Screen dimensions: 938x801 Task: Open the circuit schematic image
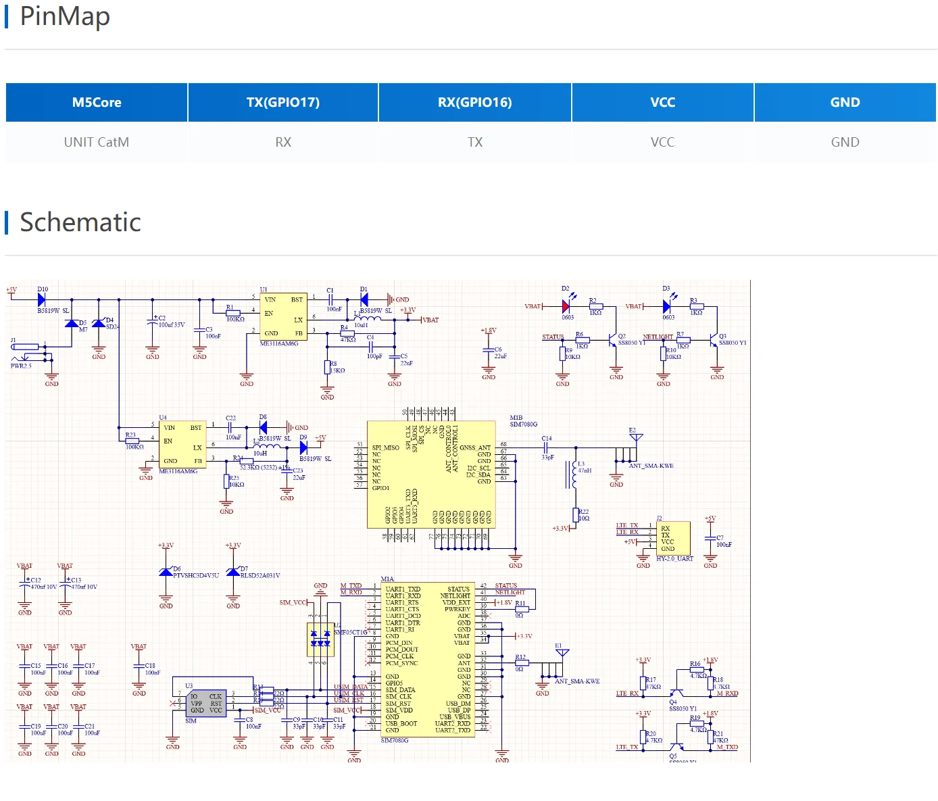coord(378,521)
